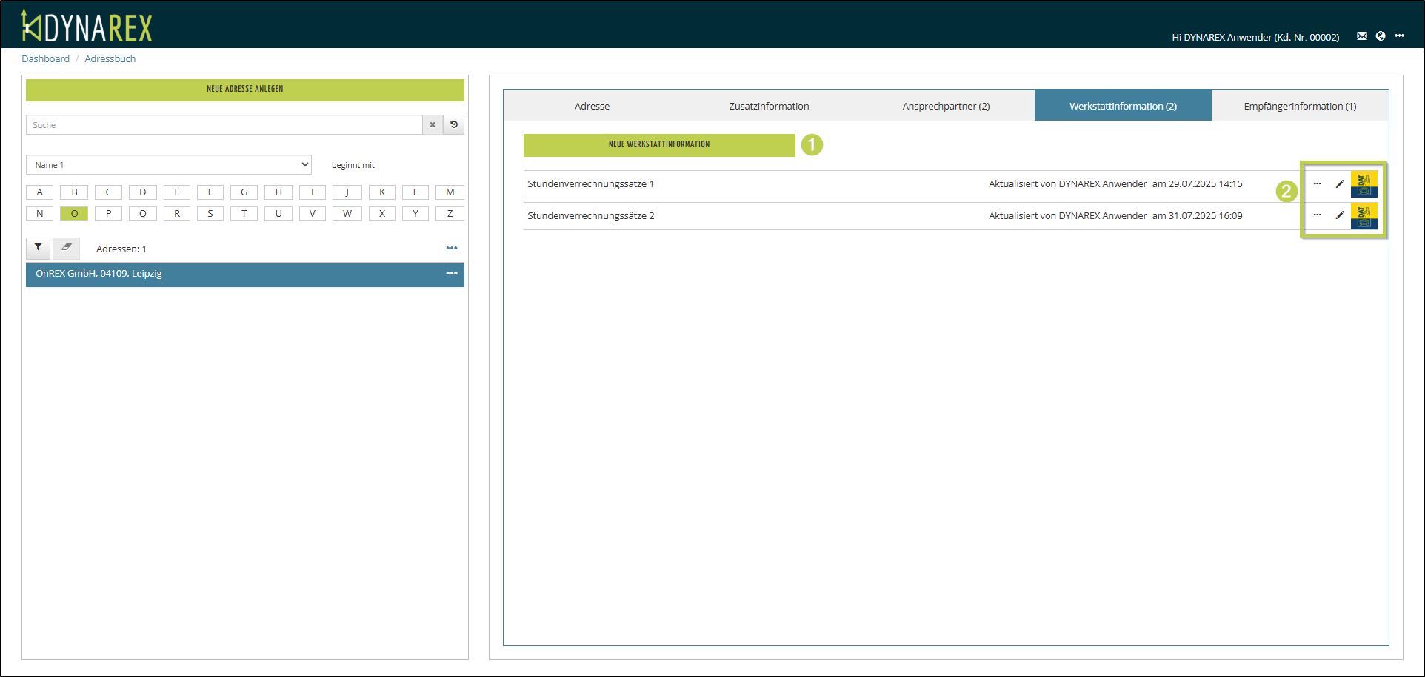Viewport: 1425px width, 677px height.
Task: Toggle the letter M filter
Action: click(450, 192)
